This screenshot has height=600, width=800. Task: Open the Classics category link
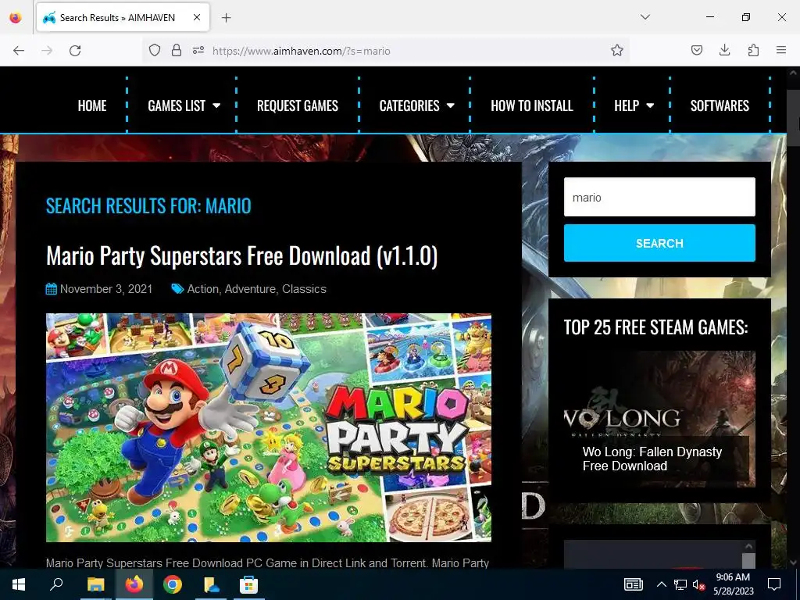tap(304, 289)
